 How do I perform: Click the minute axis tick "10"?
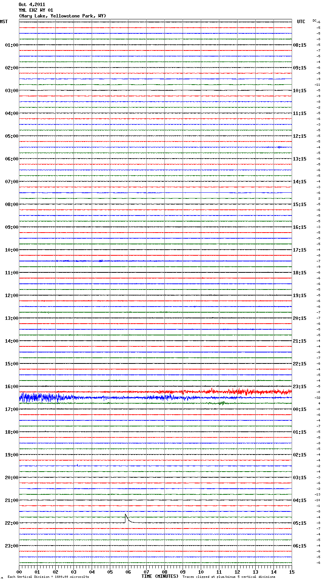[201, 572]
